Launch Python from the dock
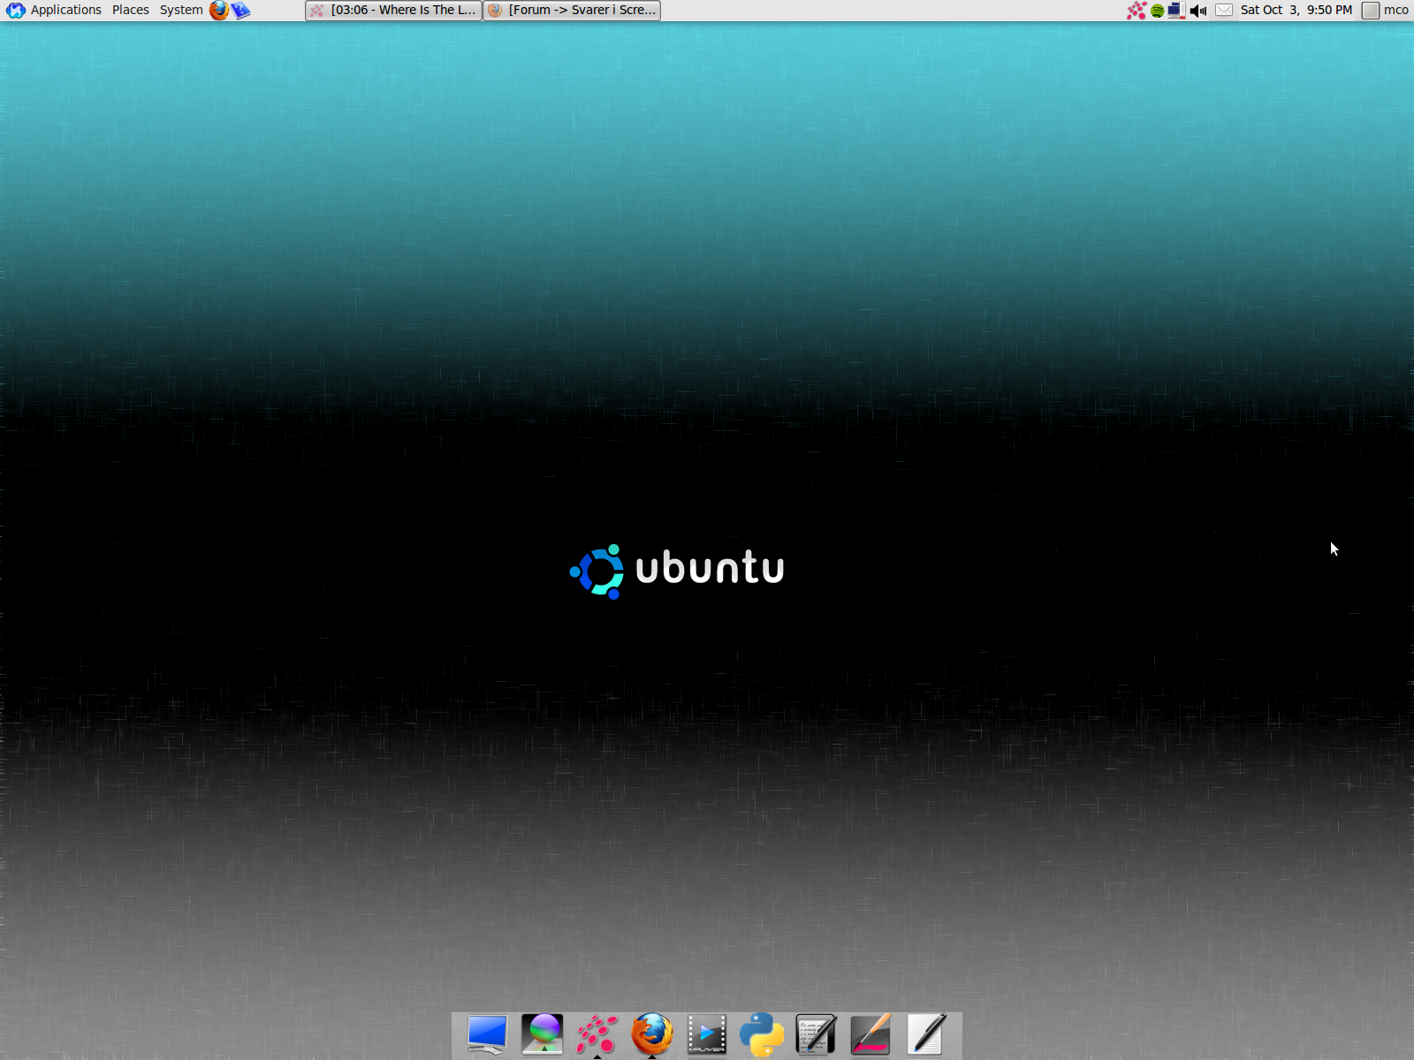The width and height of the screenshot is (1414, 1060). point(762,1034)
